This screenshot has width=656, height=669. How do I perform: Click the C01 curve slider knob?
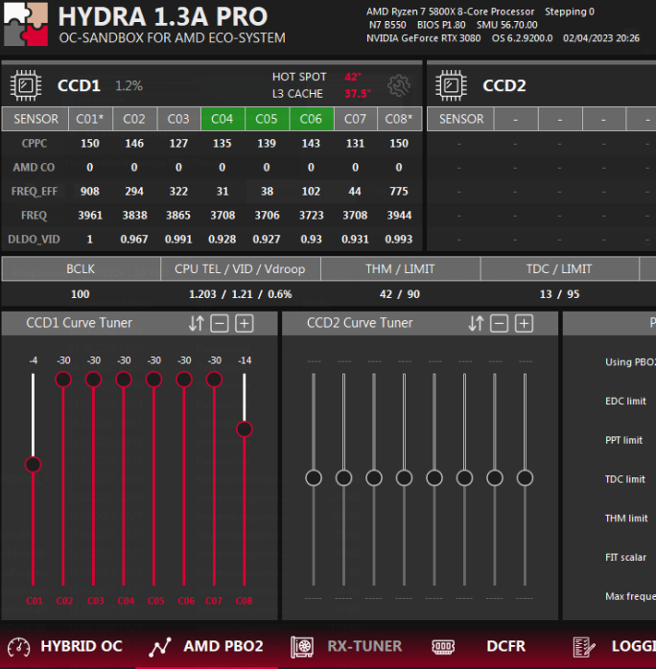[33, 465]
